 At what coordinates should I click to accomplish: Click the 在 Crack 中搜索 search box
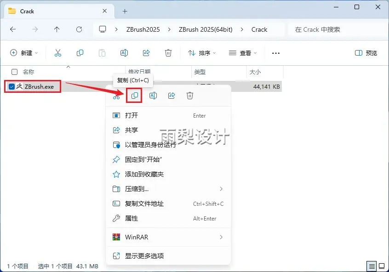tap(338, 29)
